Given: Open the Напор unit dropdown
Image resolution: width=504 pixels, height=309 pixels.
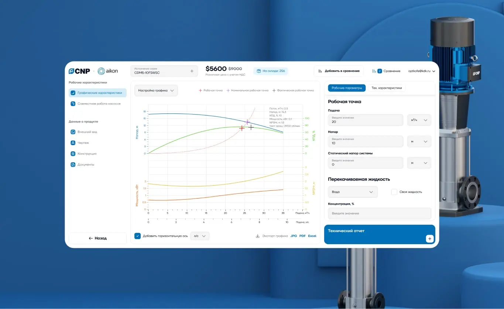Looking at the screenshot, I should pyautogui.click(x=419, y=141).
